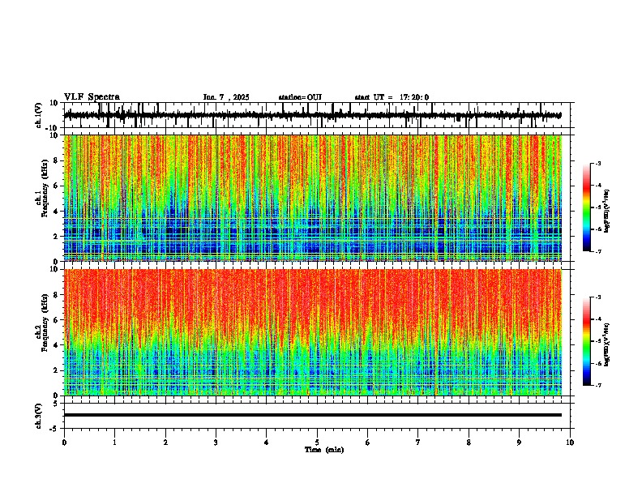Click the thick black ch.3 trace line
The width and height of the screenshot is (642, 496).
pyautogui.click(x=313, y=415)
